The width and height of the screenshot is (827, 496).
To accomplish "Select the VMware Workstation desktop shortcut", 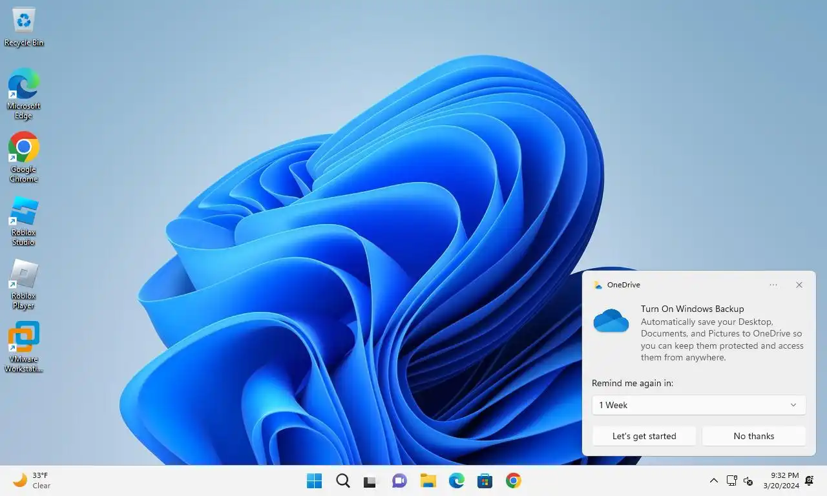I will (x=24, y=347).
